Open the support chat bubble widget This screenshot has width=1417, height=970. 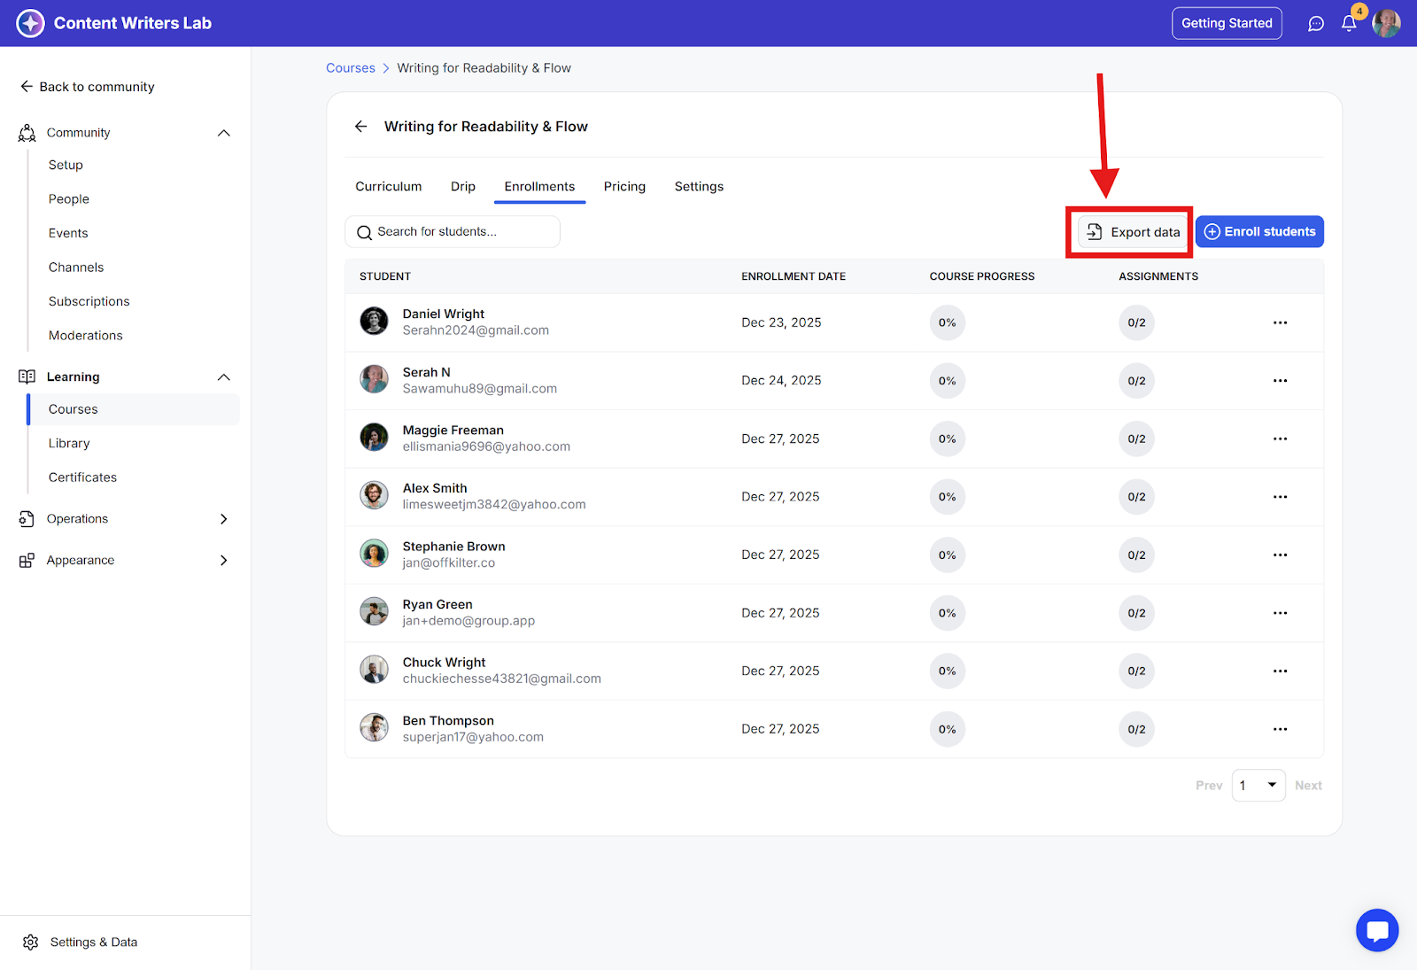[x=1377, y=930]
